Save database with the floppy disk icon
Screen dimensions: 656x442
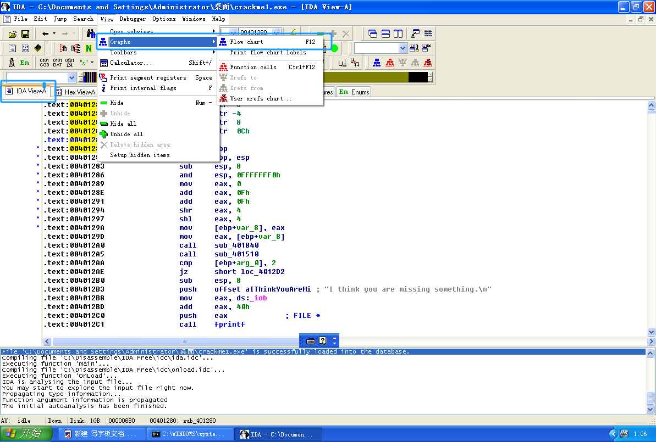point(25,34)
